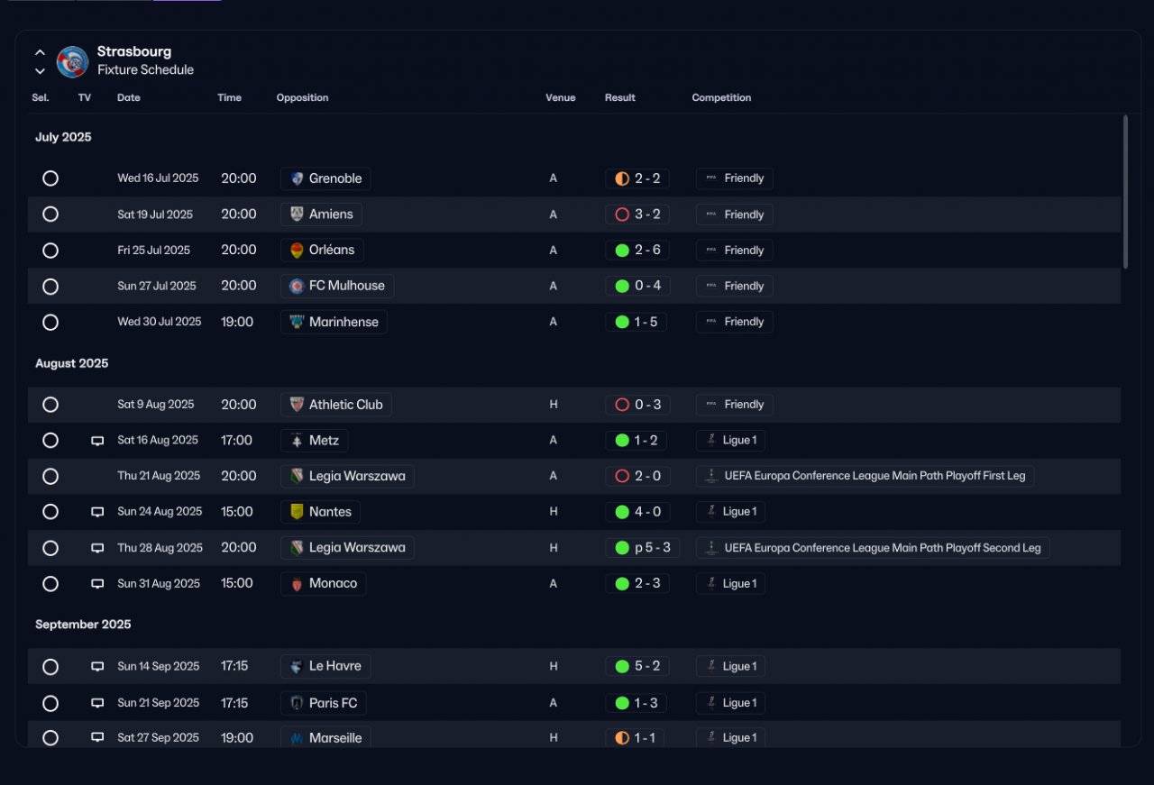Viewport: 1154px width, 785px height.
Task: Select the radio button for Athletic Club match
Action: coord(50,405)
